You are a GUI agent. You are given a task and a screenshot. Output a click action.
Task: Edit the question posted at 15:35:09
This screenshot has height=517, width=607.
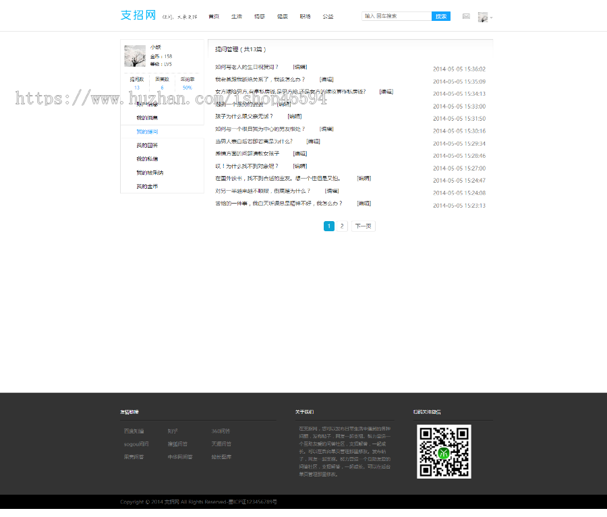tap(326, 80)
